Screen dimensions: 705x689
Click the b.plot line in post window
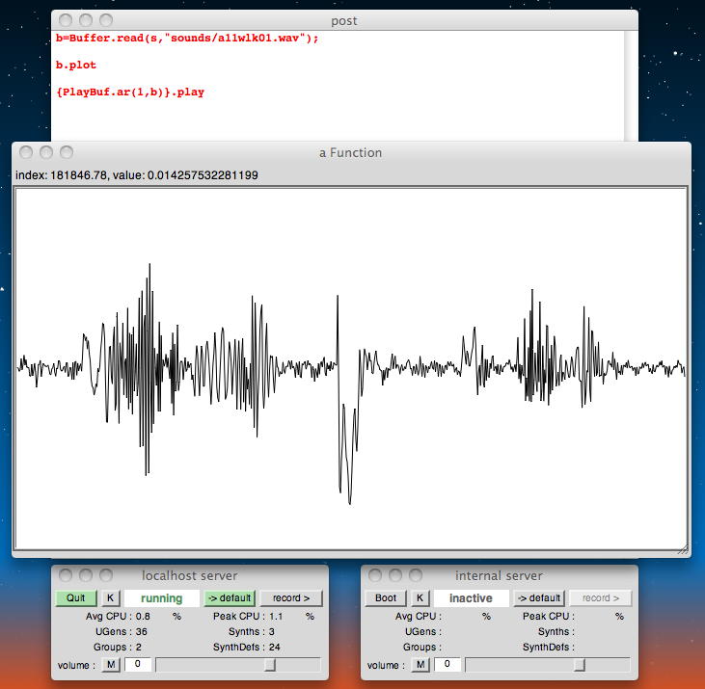[x=76, y=66]
